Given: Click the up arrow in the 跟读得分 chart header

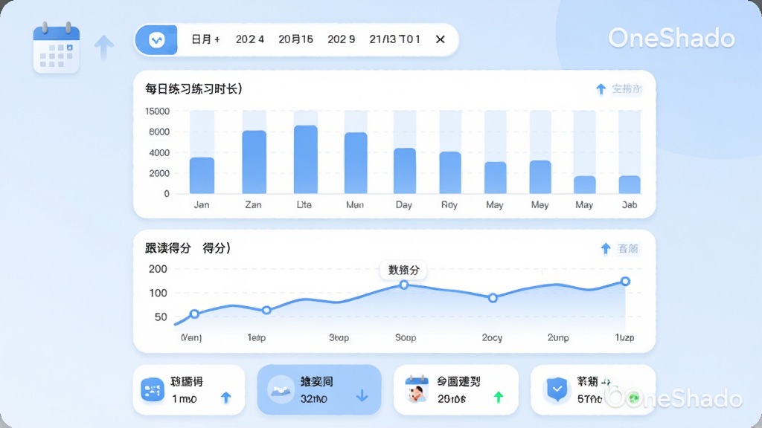Looking at the screenshot, I should pyautogui.click(x=606, y=248).
